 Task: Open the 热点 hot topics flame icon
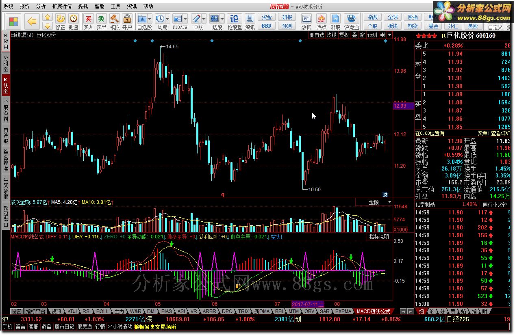(321, 19)
